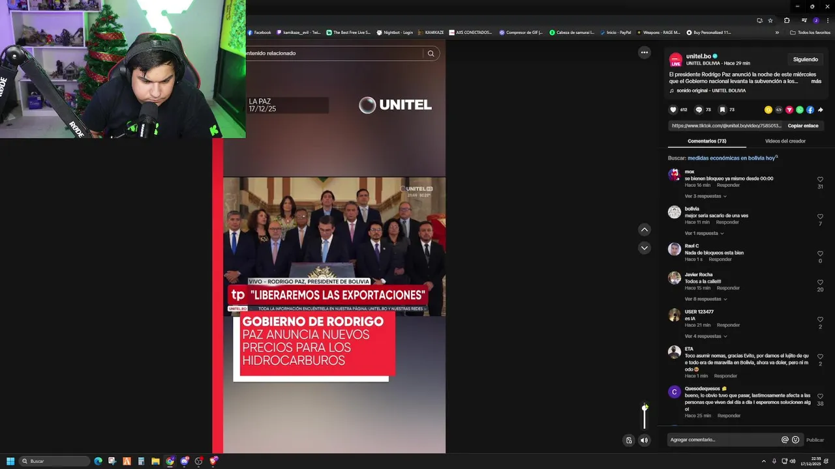Image resolution: width=835 pixels, height=469 pixels.
Task: Click Copiar enlace button
Action: (x=803, y=126)
